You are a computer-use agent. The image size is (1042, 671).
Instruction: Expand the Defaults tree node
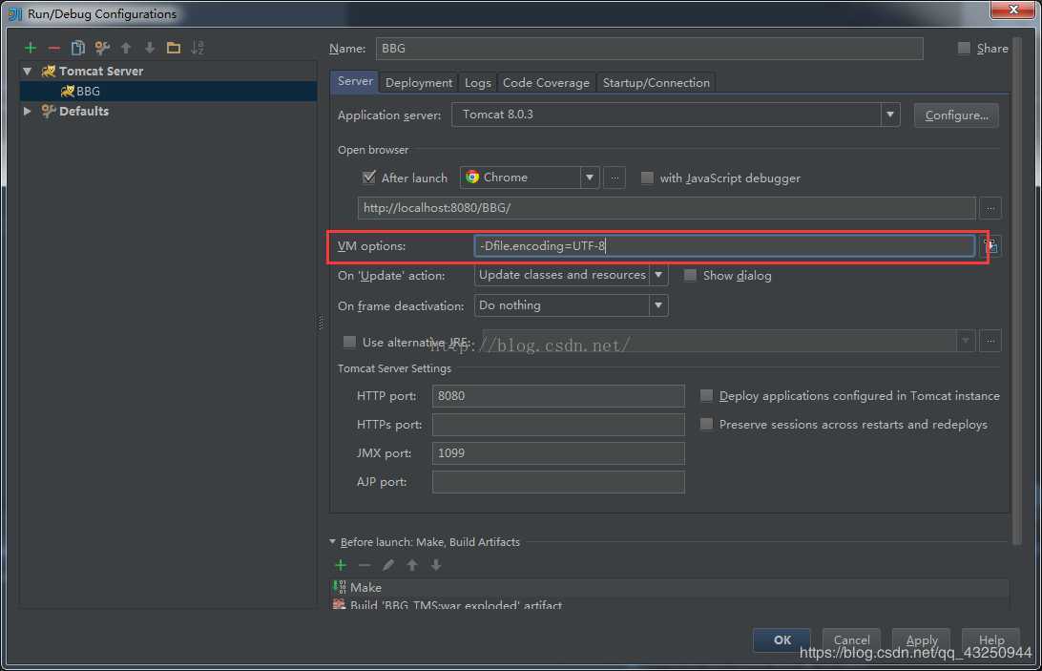[28, 111]
